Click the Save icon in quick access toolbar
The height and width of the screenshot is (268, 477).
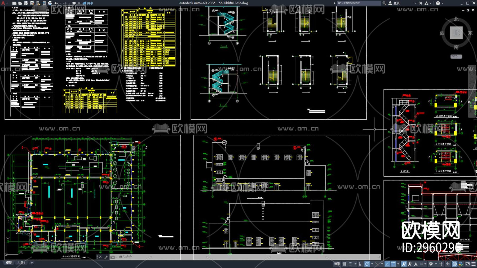pyautogui.click(x=26, y=3)
